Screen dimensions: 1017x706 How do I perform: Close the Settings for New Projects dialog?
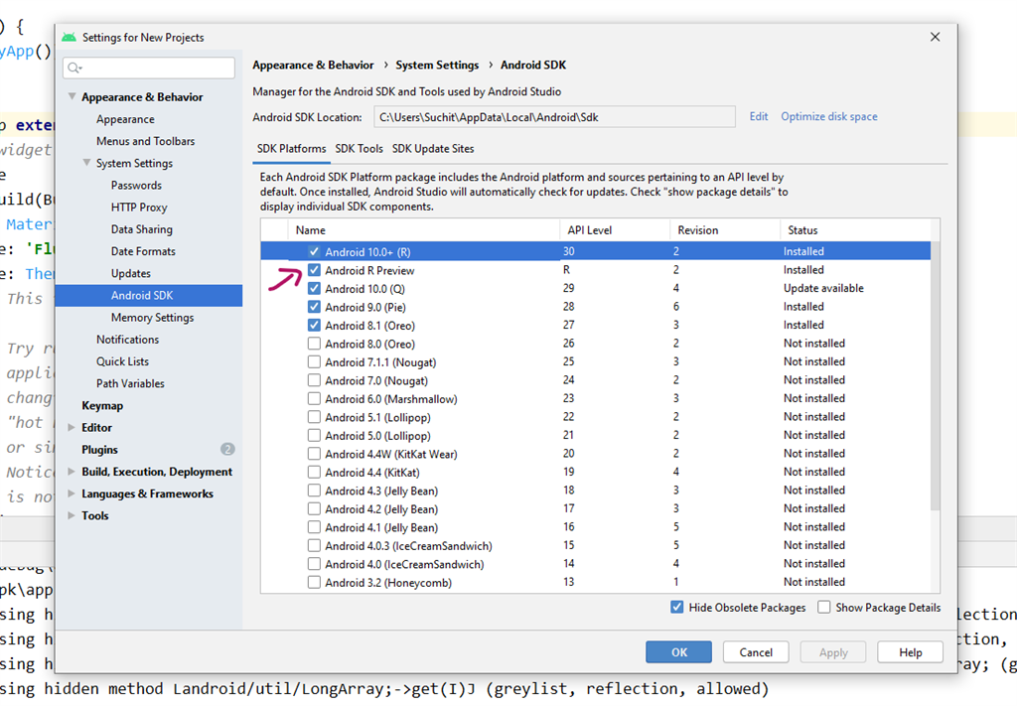935,37
